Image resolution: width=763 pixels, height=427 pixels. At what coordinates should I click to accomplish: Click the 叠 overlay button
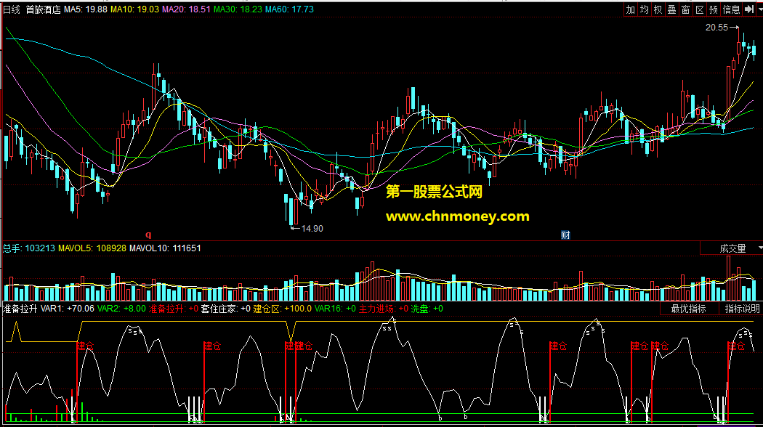(672, 9)
